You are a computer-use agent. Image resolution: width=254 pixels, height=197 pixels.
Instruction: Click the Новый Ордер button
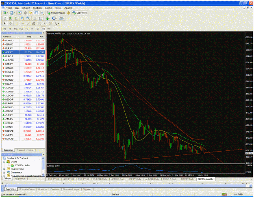[56, 13]
